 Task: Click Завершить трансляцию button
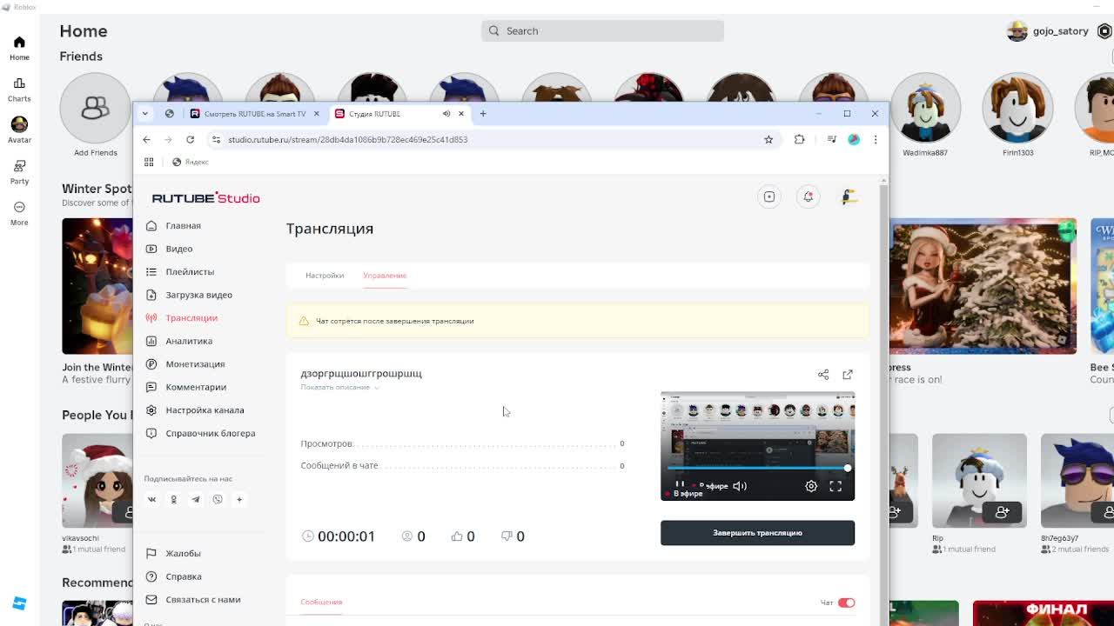tap(757, 533)
